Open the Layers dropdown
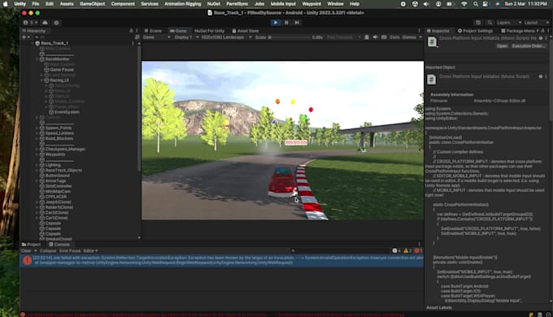553x317 pixels. (x=508, y=23)
